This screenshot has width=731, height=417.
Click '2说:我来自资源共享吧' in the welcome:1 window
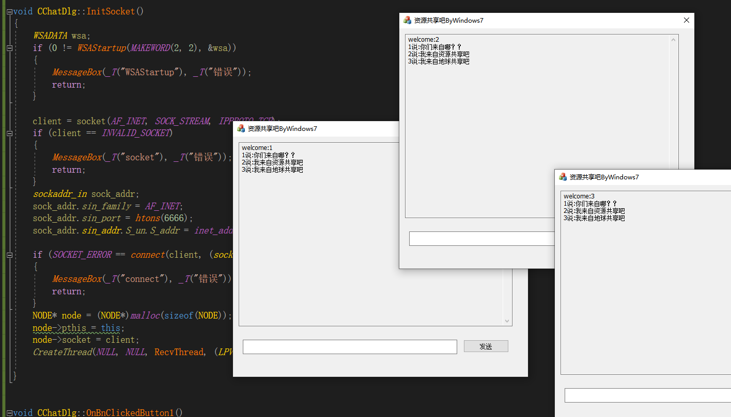pyautogui.click(x=272, y=162)
